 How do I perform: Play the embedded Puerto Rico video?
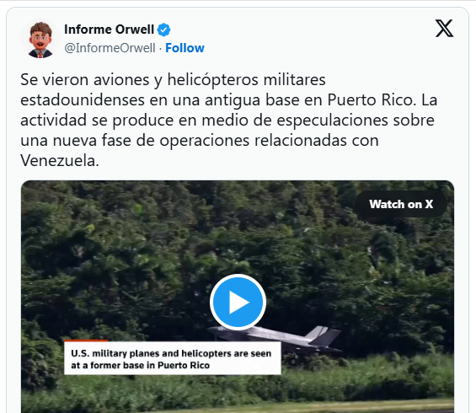(238, 302)
